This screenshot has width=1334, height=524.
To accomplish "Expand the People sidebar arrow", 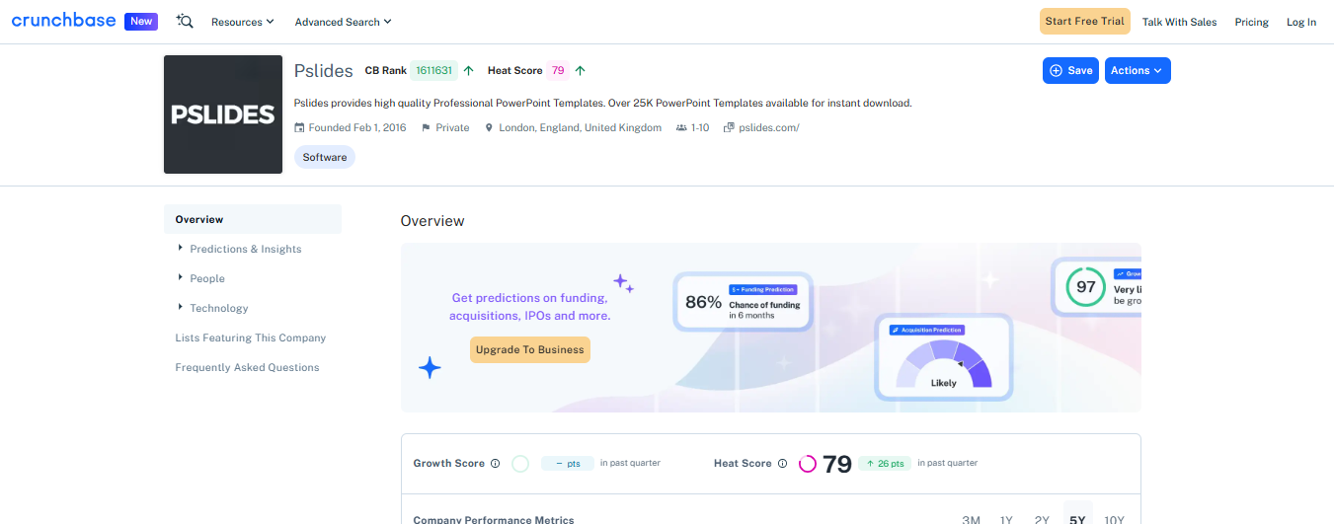I will (180, 277).
